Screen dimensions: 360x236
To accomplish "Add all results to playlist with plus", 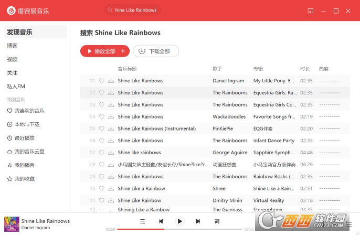I will point(123,51).
